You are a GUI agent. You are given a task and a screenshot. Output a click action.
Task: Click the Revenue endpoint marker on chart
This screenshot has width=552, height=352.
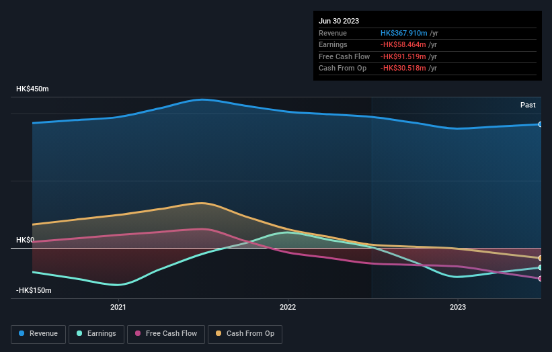(x=541, y=124)
